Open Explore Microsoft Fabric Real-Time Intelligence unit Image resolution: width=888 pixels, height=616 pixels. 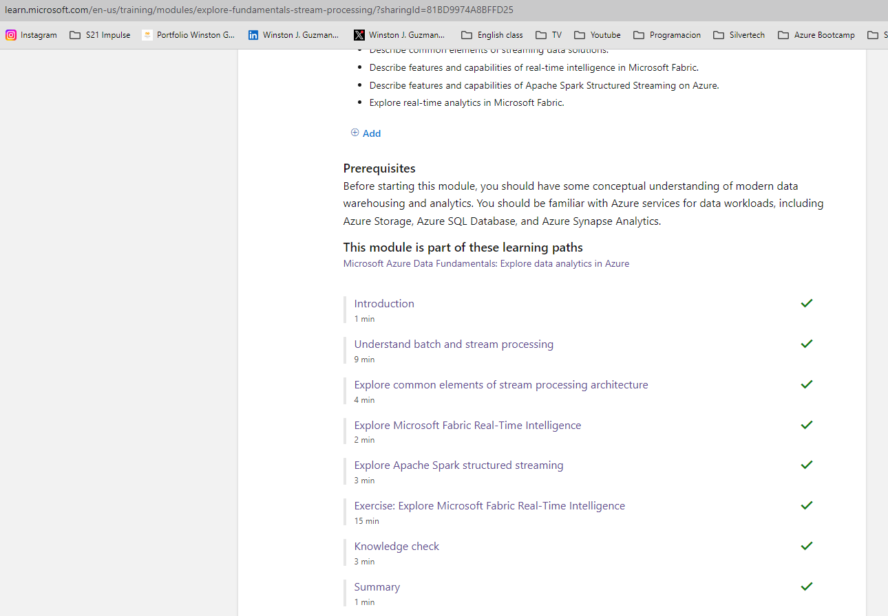click(x=467, y=425)
